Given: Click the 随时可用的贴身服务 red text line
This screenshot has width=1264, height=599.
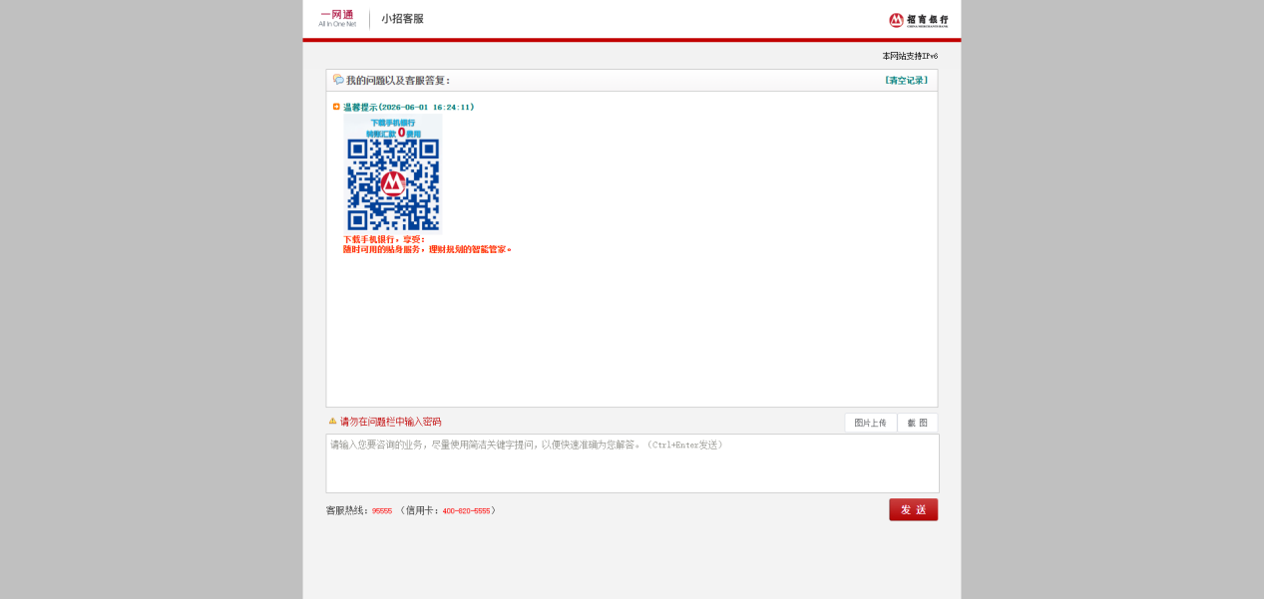Looking at the screenshot, I should coord(427,249).
